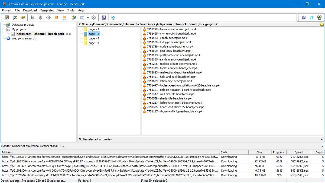Open the Templates menu
This screenshot has width=325, height=183.
[x=47, y=10]
